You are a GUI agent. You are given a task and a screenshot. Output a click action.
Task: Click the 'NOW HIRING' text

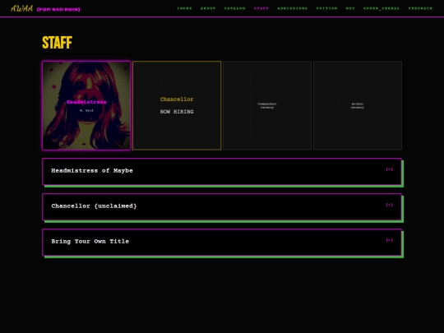coord(177,112)
